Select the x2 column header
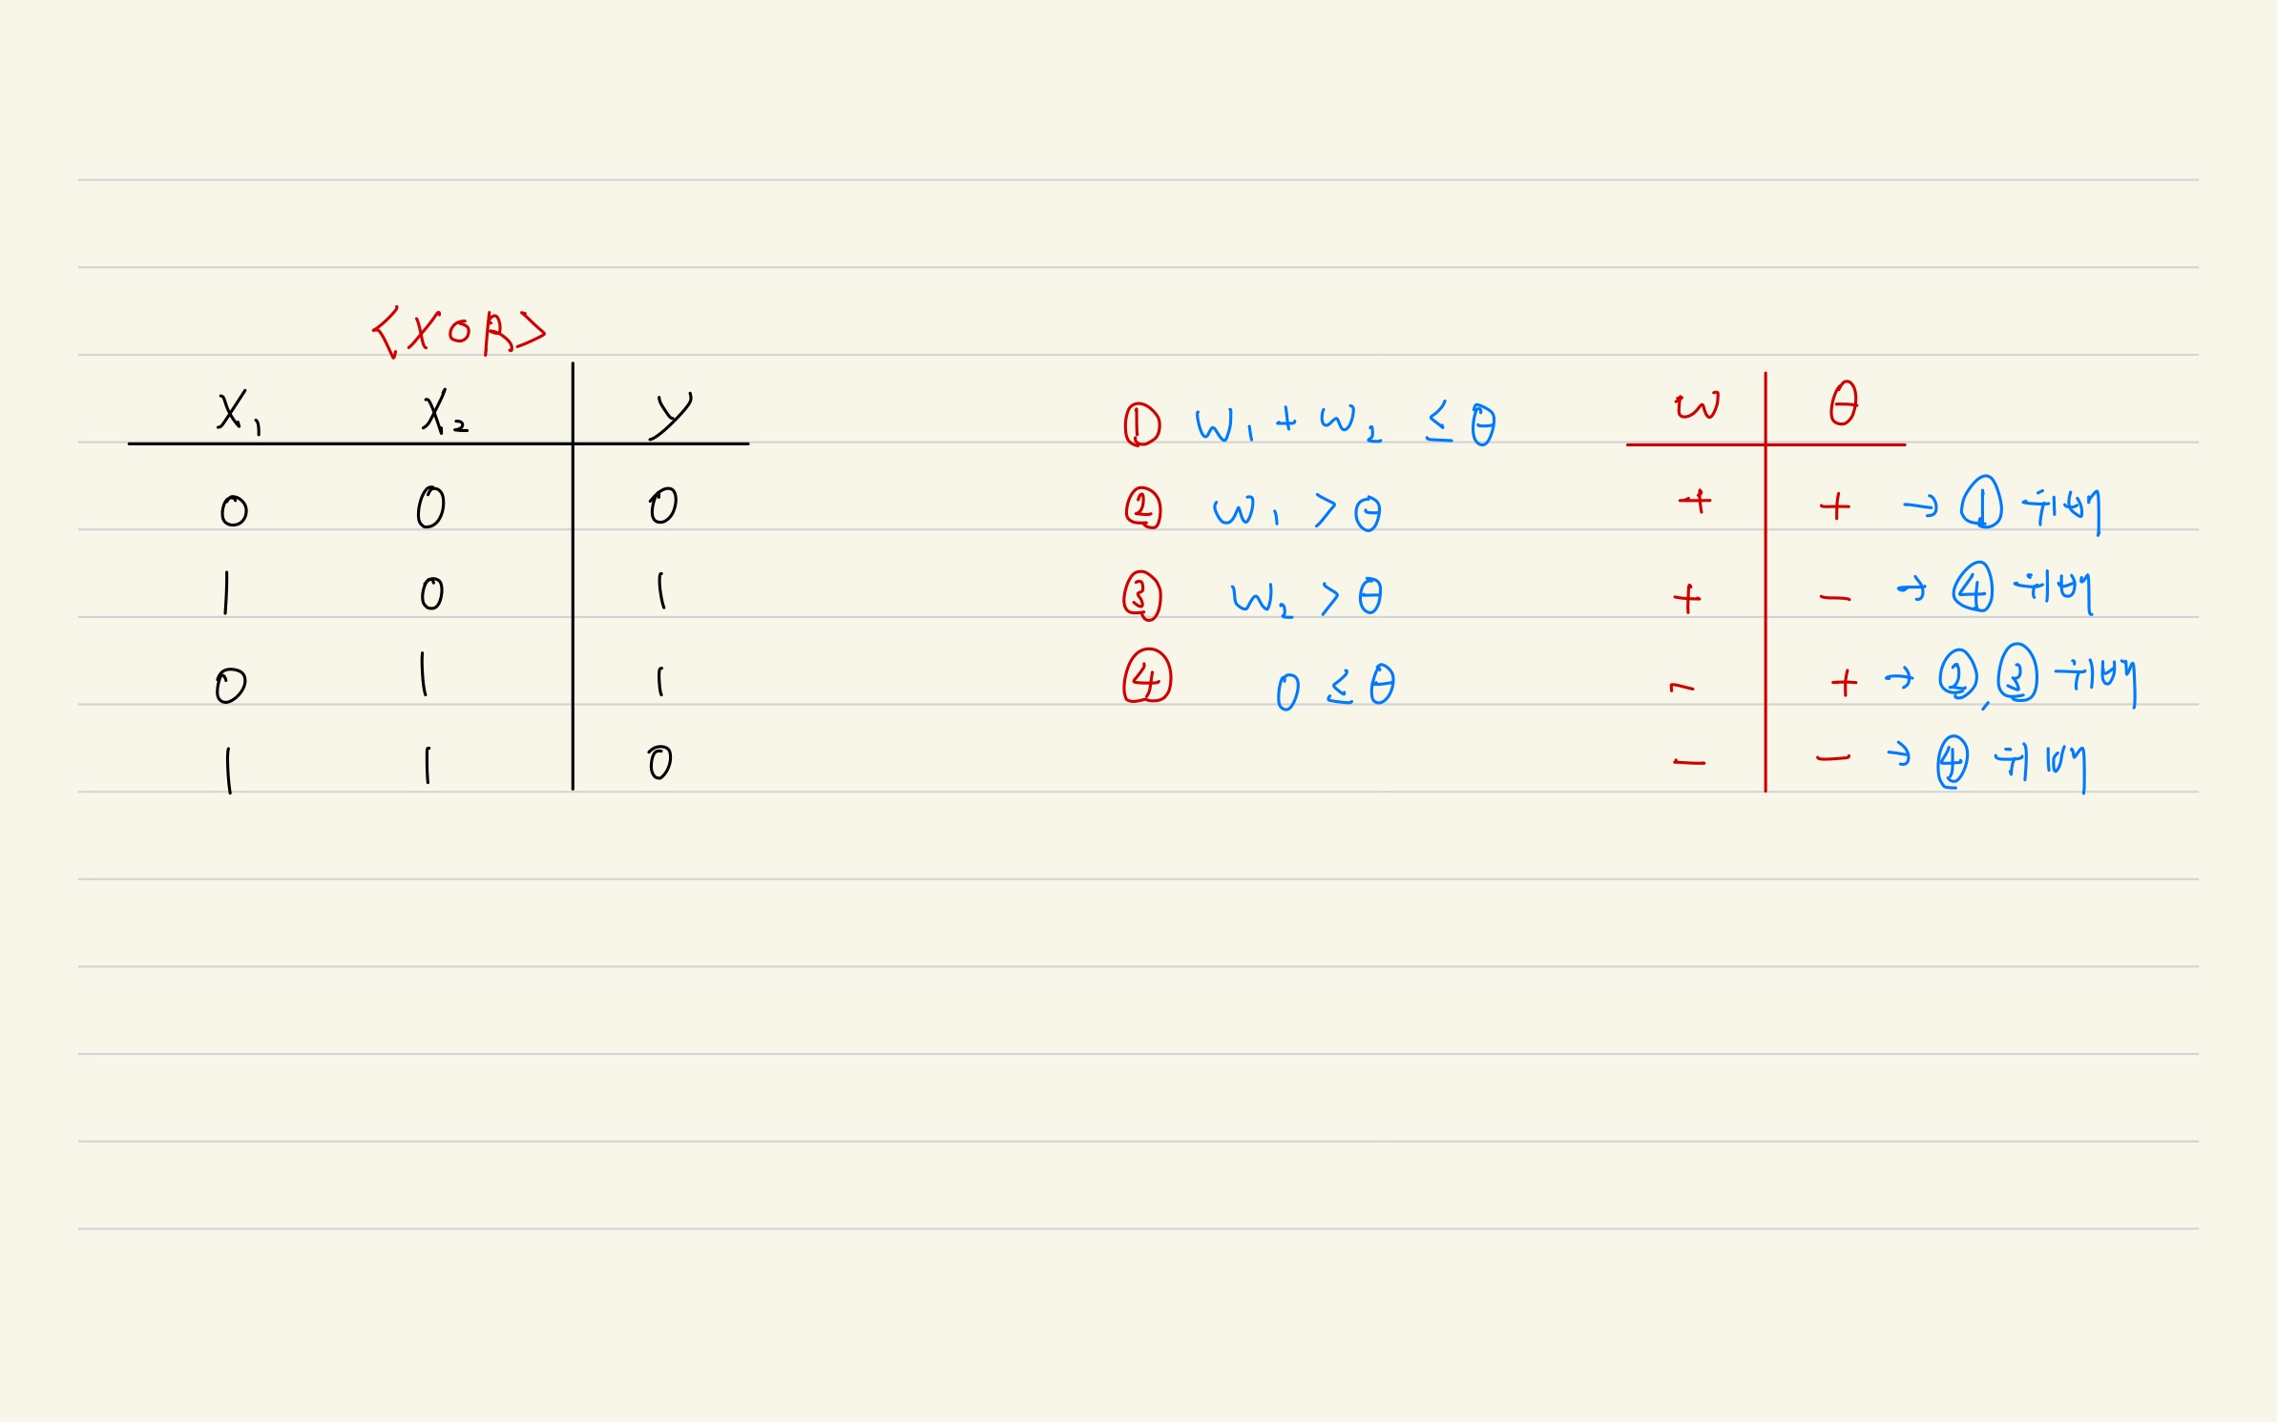The image size is (2277, 1422). pos(445,412)
